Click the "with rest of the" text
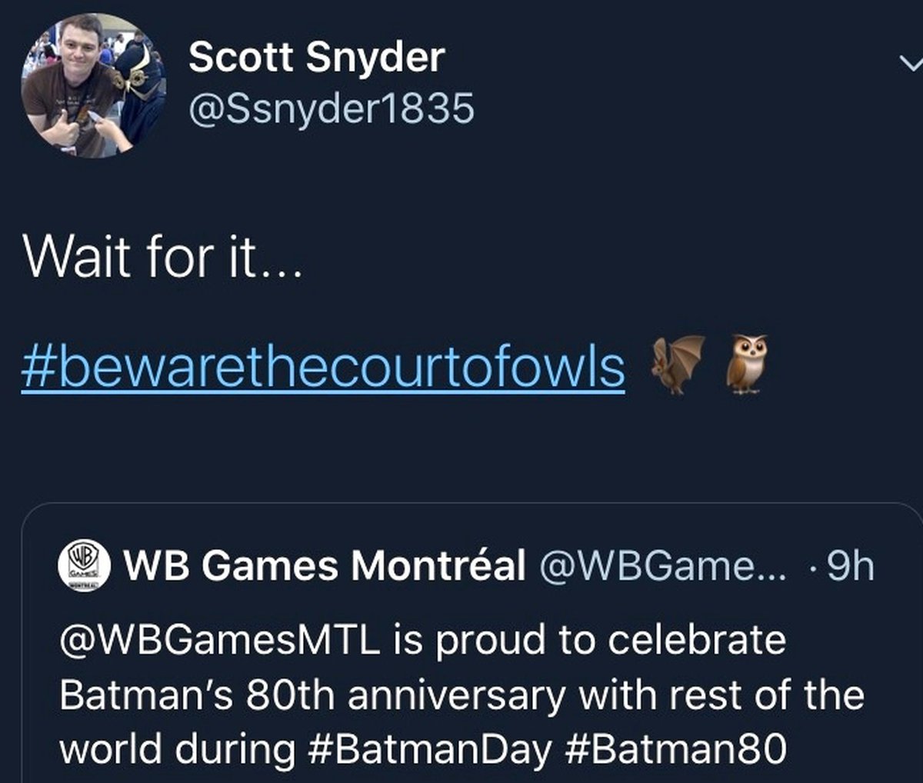Viewport: 923px width, 783px height. point(721,695)
